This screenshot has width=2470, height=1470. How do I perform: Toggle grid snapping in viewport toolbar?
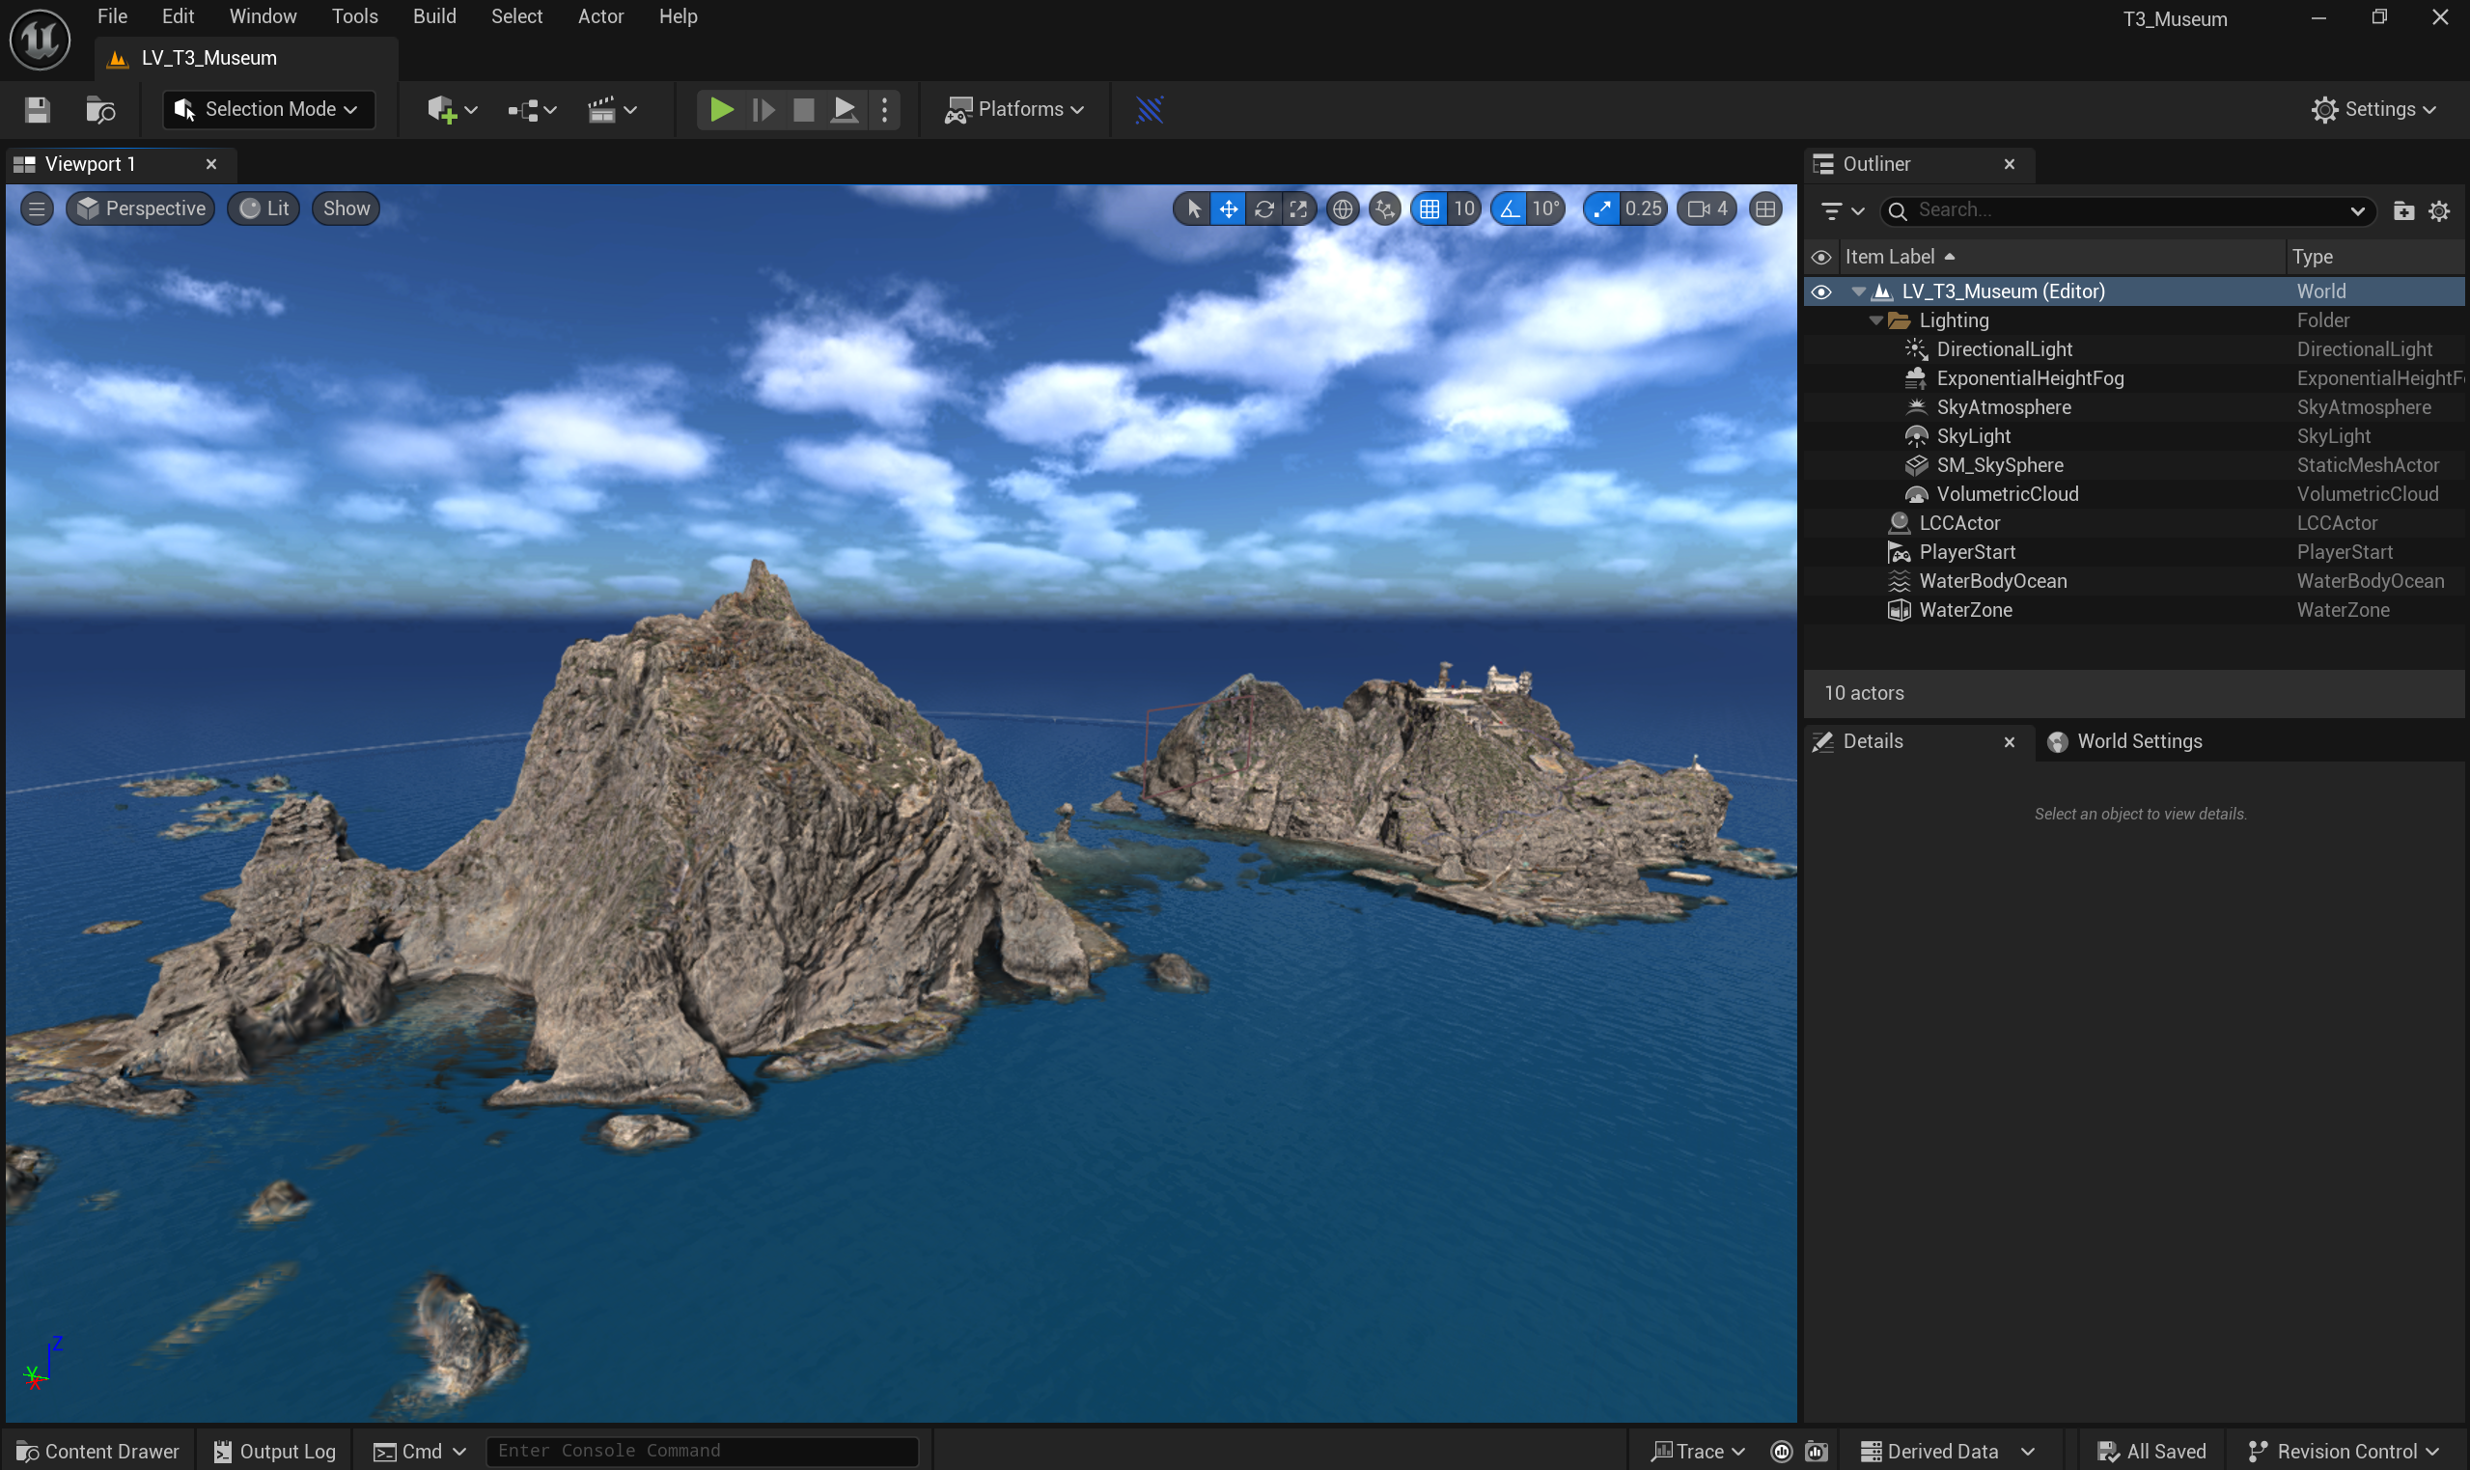pyautogui.click(x=1429, y=209)
